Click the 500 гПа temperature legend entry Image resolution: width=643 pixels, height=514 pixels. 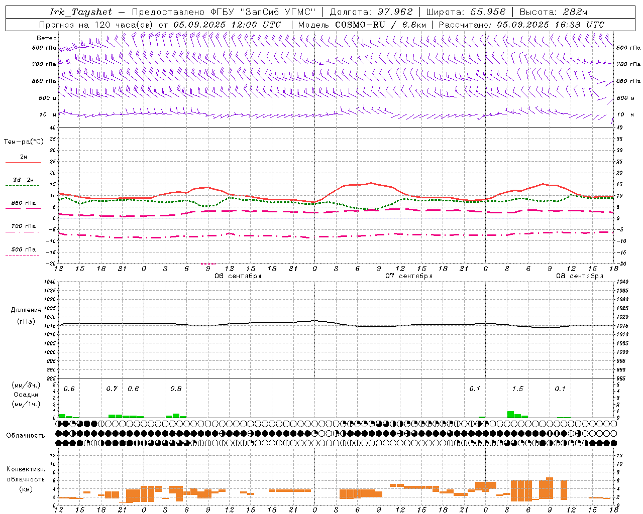pos(24,249)
